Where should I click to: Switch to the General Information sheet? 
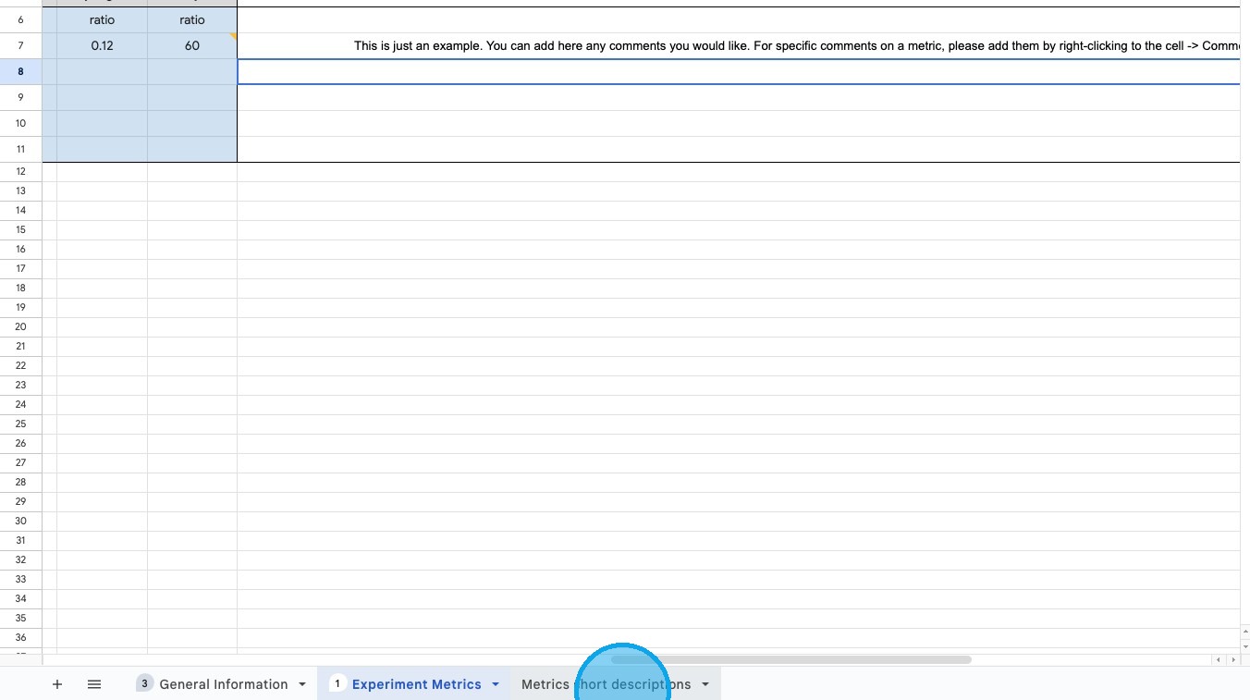click(223, 684)
